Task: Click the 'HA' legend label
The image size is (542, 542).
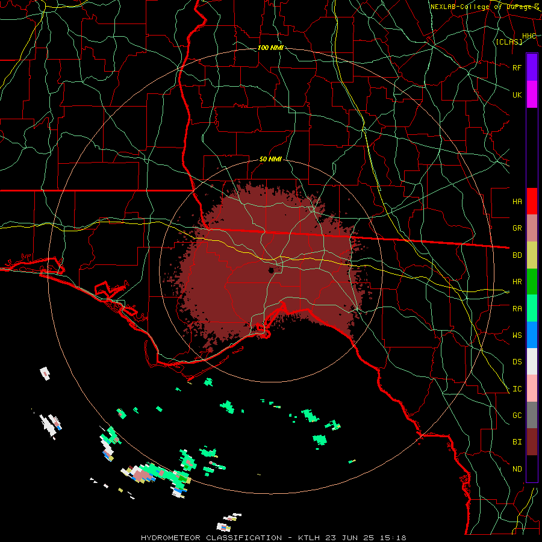Action: tap(517, 202)
